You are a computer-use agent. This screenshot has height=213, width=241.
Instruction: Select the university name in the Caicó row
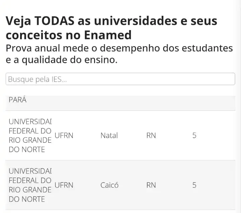[x=30, y=185]
